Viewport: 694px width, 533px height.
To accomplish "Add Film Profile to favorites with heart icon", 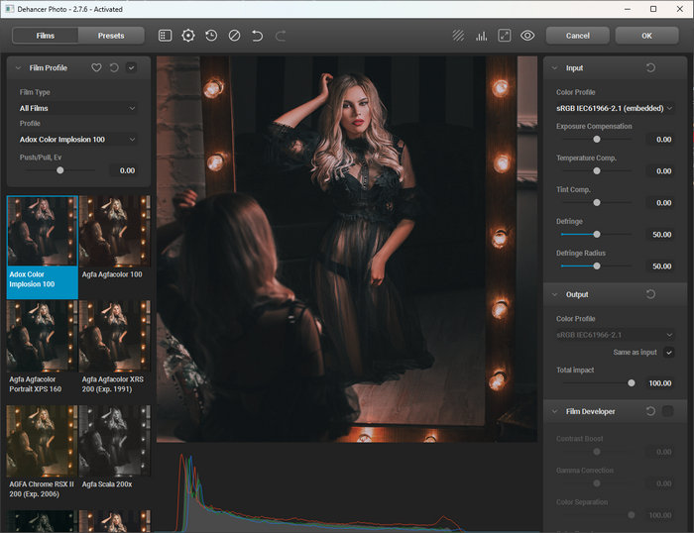I will pyautogui.click(x=96, y=68).
